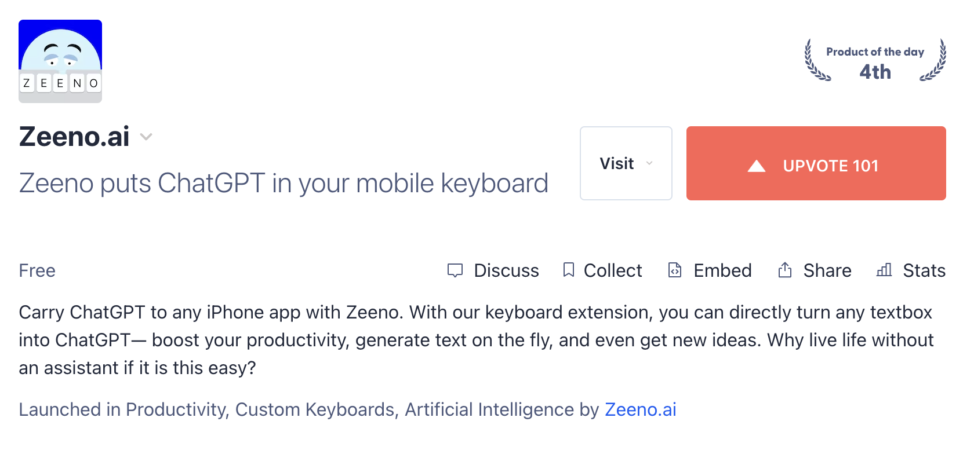
Task: Click the Discuss speech bubble icon
Action: (x=455, y=270)
